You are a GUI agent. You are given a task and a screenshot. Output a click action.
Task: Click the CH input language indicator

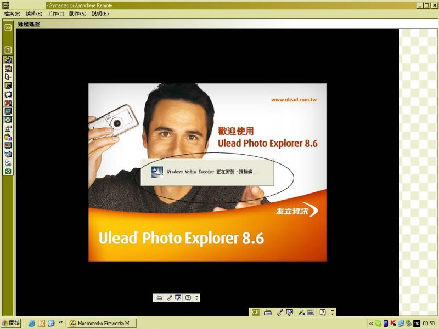(256, 312)
